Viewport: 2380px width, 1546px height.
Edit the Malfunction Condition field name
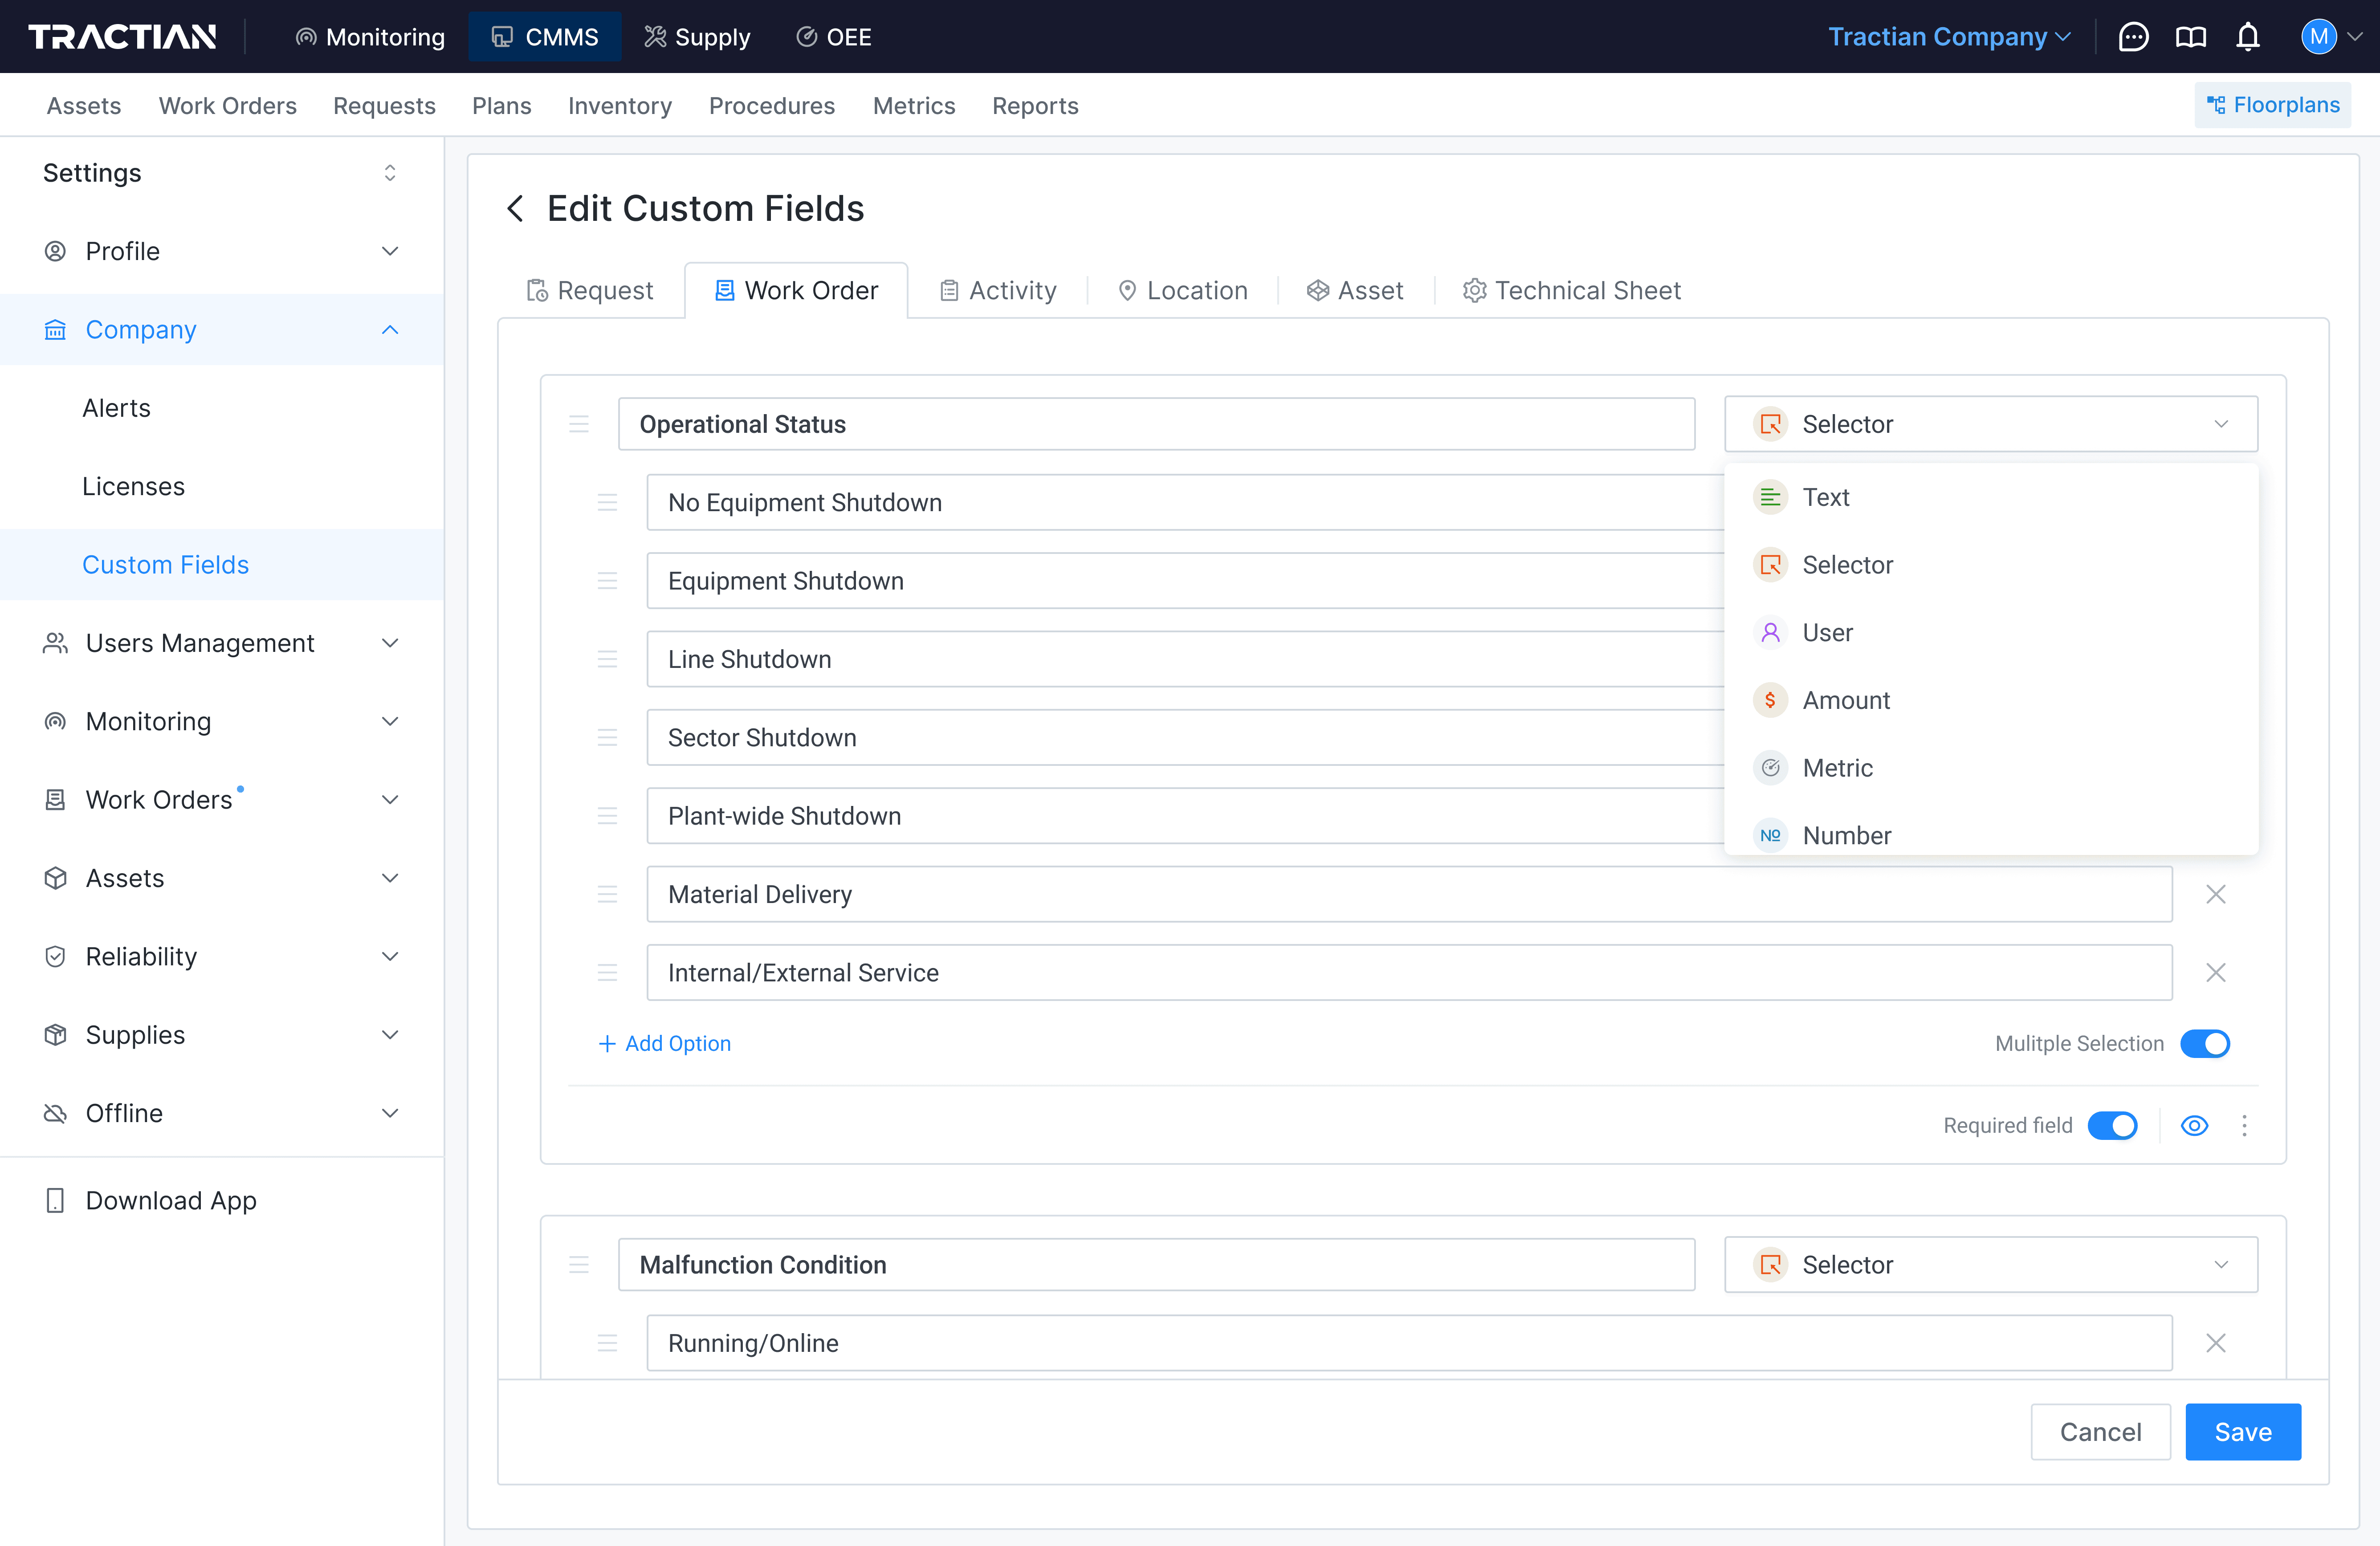point(1156,1265)
